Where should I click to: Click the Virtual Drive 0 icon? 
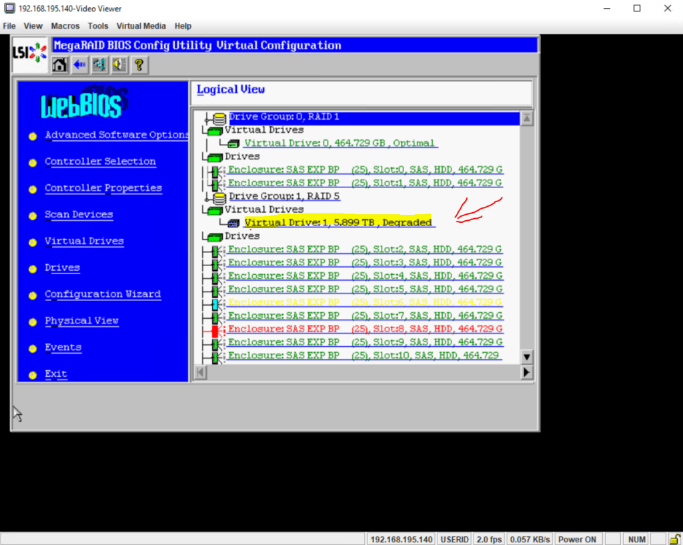pos(234,143)
